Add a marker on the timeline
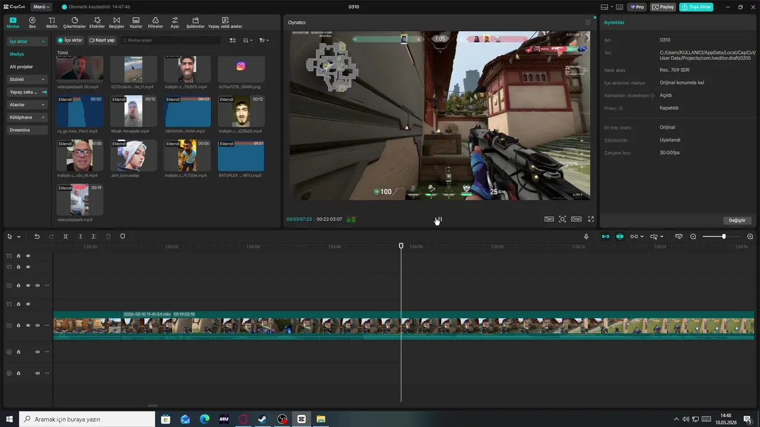The image size is (760, 427). click(x=123, y=237)
